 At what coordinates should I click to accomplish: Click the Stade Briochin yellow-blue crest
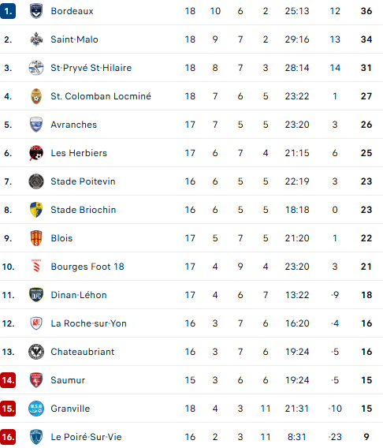pyautogui.click(x=36, y=210)
